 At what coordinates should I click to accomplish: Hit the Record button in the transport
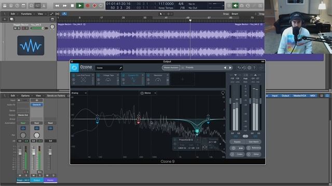pos(88,6)
